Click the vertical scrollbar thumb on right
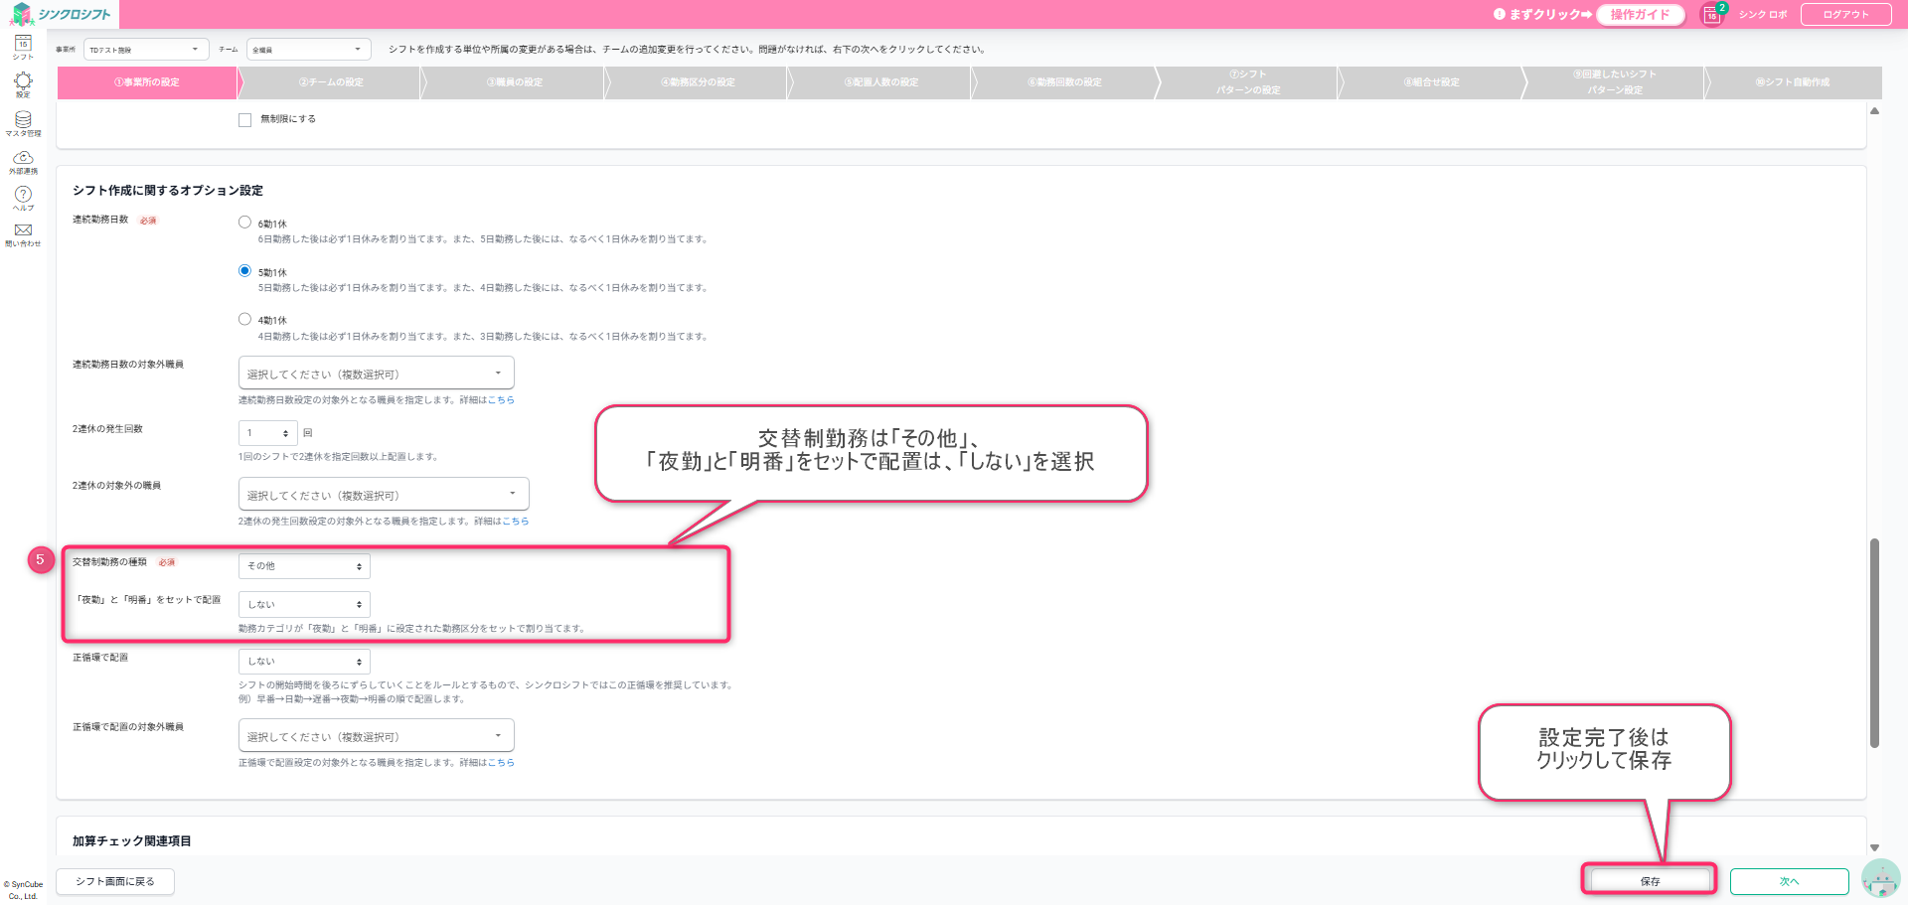This screenshot has height=905, width=1908. coord(1874,642)
